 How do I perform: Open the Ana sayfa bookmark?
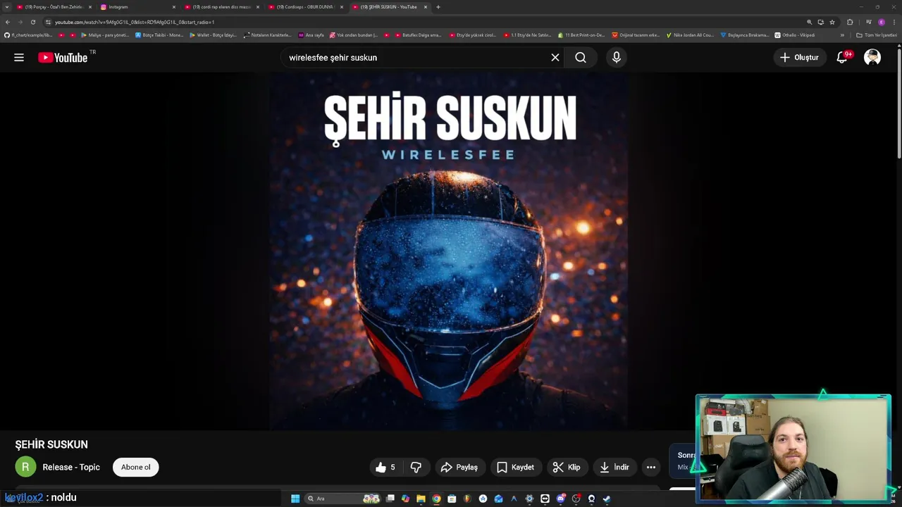click(311, 35)
